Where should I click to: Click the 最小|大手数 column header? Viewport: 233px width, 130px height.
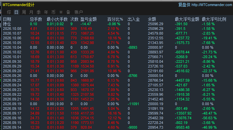coord(57,19)
